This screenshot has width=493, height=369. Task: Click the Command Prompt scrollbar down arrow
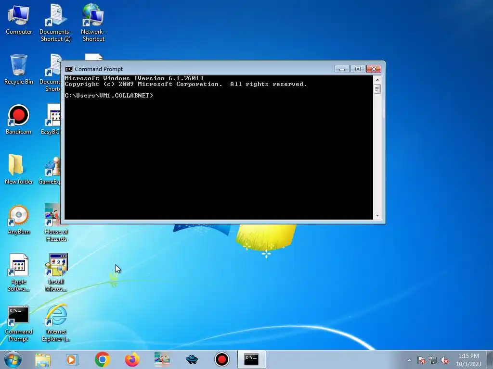[377, 216]
